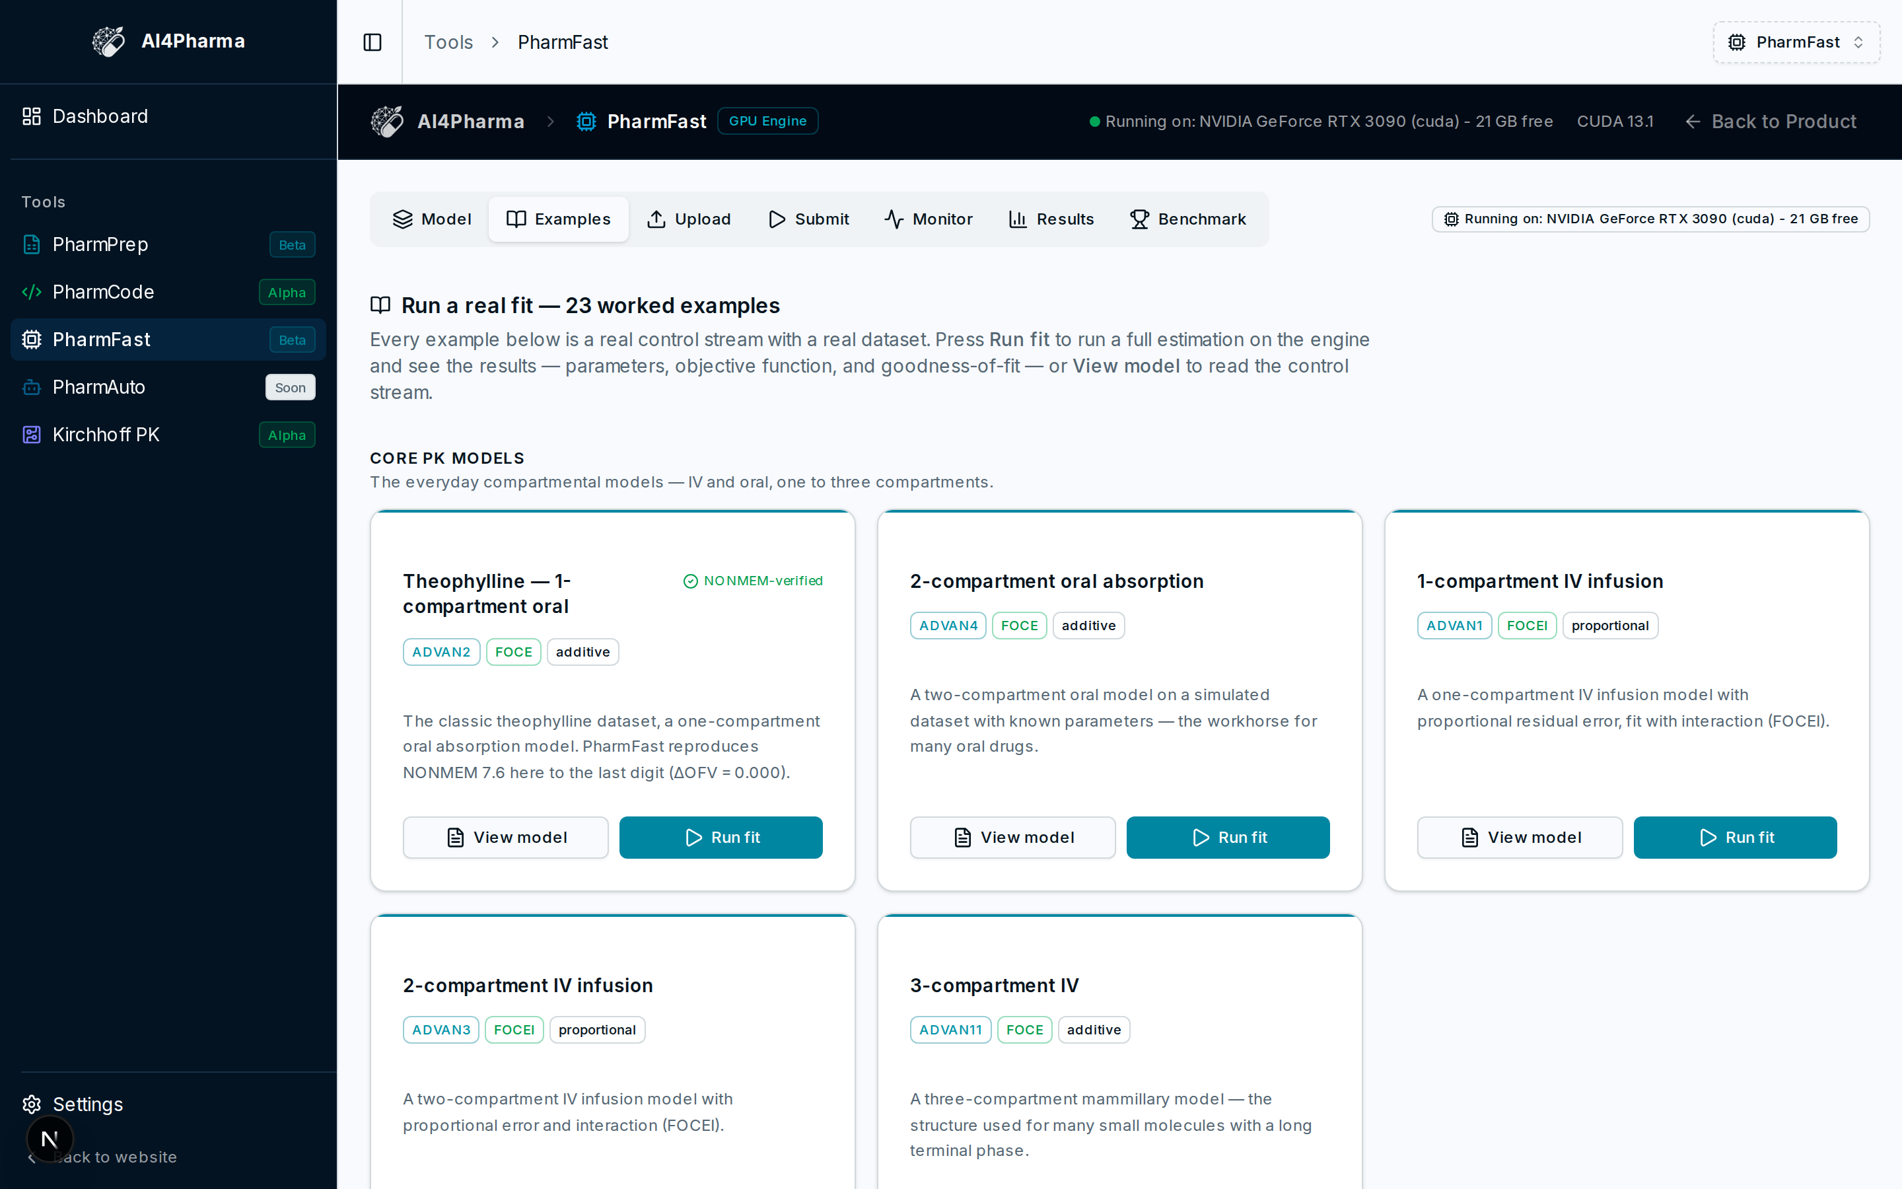Click the AI4Pharma logo in dark header
The height and width of the screenshot is (1189, 1902).
387,122
